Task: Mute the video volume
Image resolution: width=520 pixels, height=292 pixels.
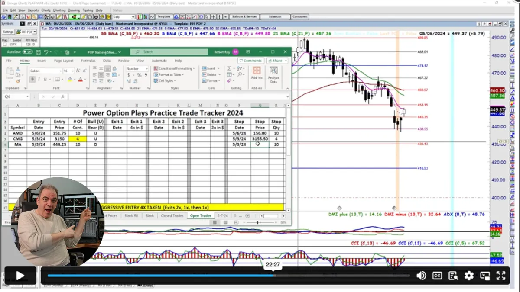Action: [x=421, y=276]
